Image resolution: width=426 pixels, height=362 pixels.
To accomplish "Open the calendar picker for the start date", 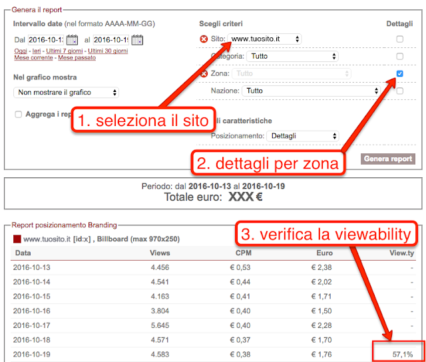I will pyautogui.click(x=72, y=40).
